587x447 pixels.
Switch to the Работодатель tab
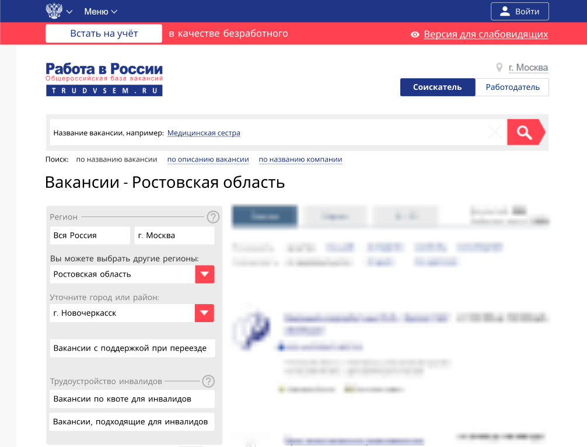(x=512, y=87)
